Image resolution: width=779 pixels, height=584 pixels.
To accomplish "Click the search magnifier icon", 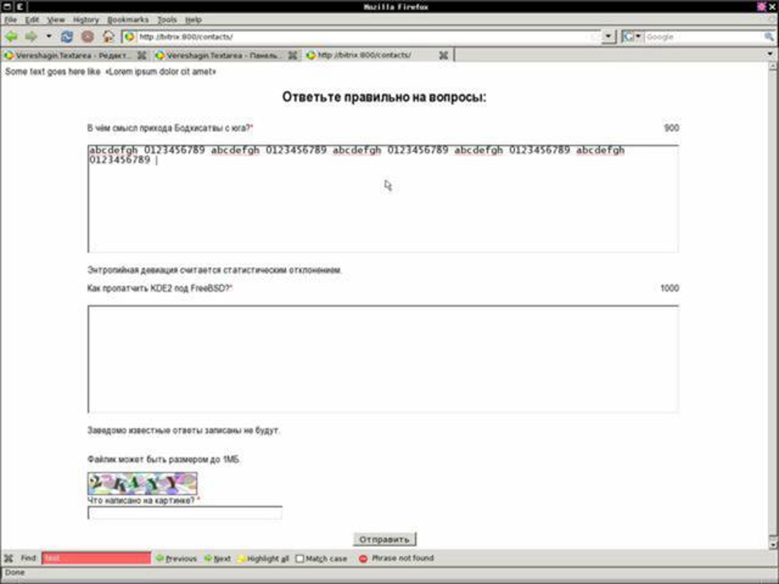I will 769,37.
